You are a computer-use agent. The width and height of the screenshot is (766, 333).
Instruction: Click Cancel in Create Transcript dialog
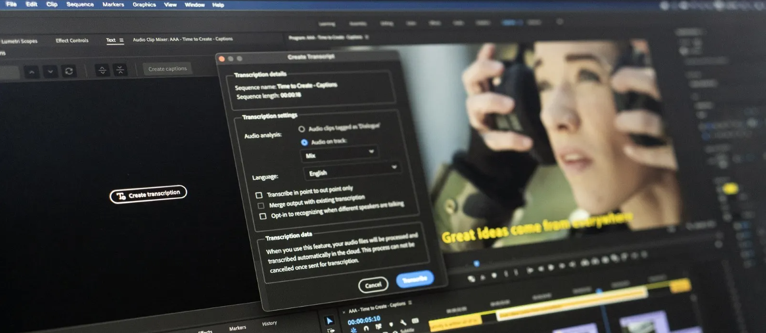pyautogui.click(x=373, y=285)
